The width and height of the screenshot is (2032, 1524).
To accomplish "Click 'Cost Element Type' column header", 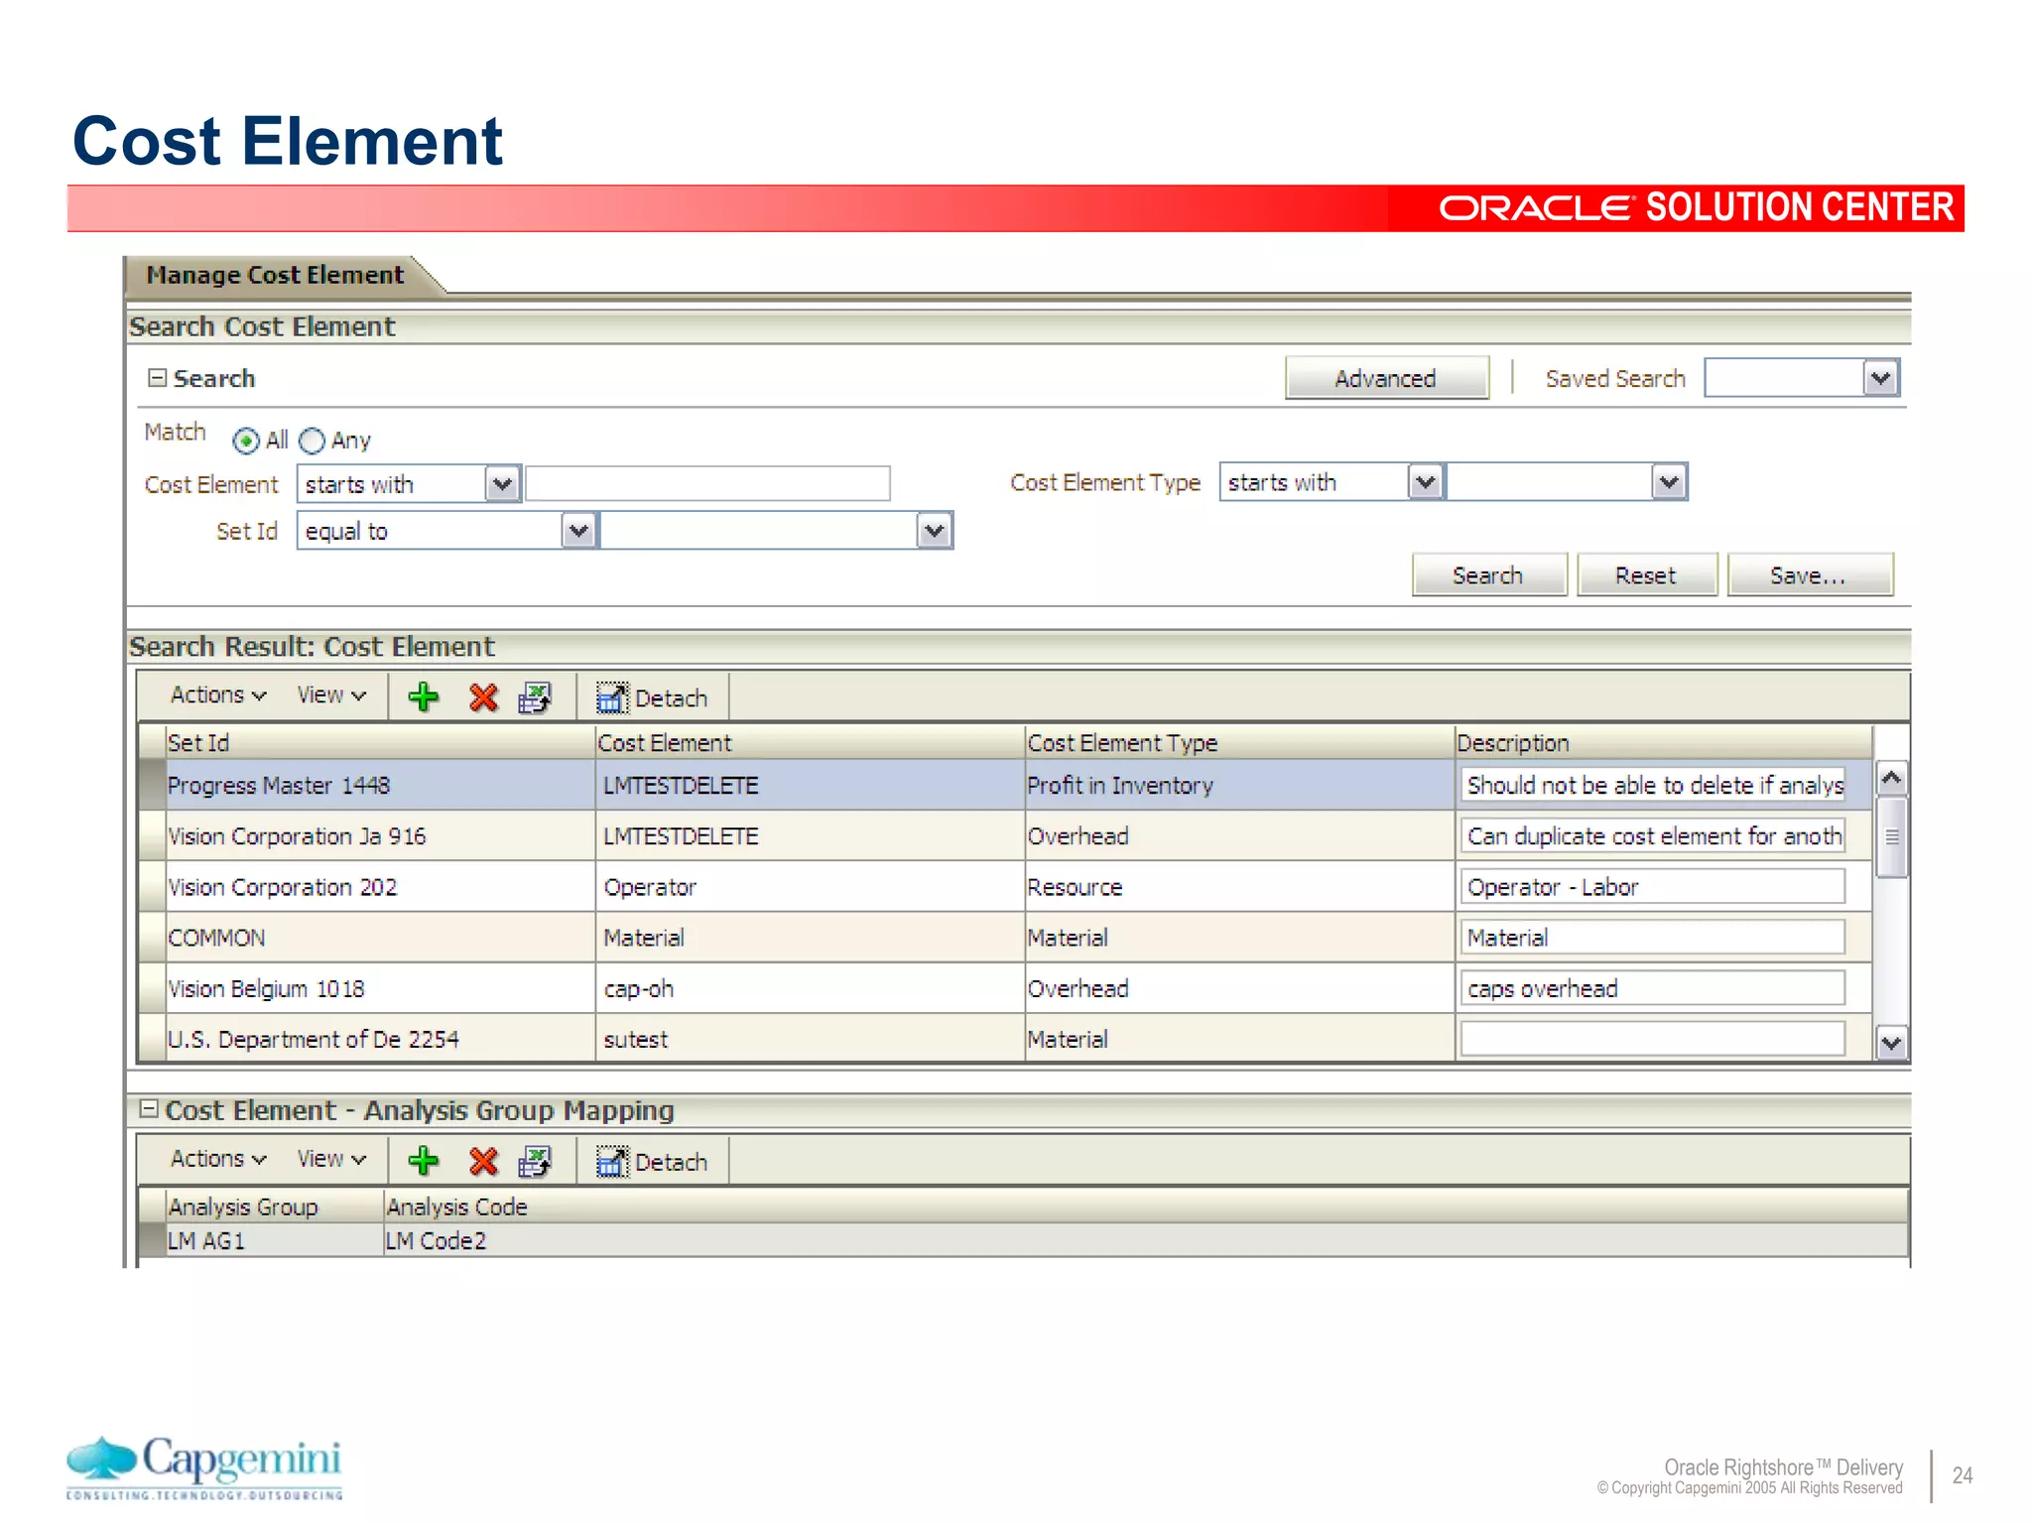I will pos(1239,743).
